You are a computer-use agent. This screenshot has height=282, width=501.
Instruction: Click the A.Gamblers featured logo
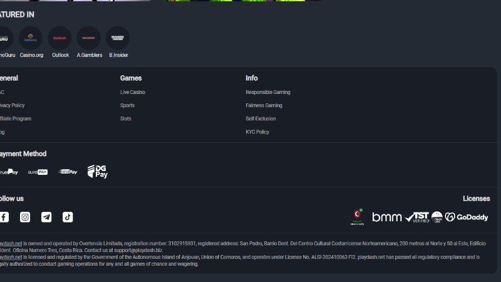point(89,38)
